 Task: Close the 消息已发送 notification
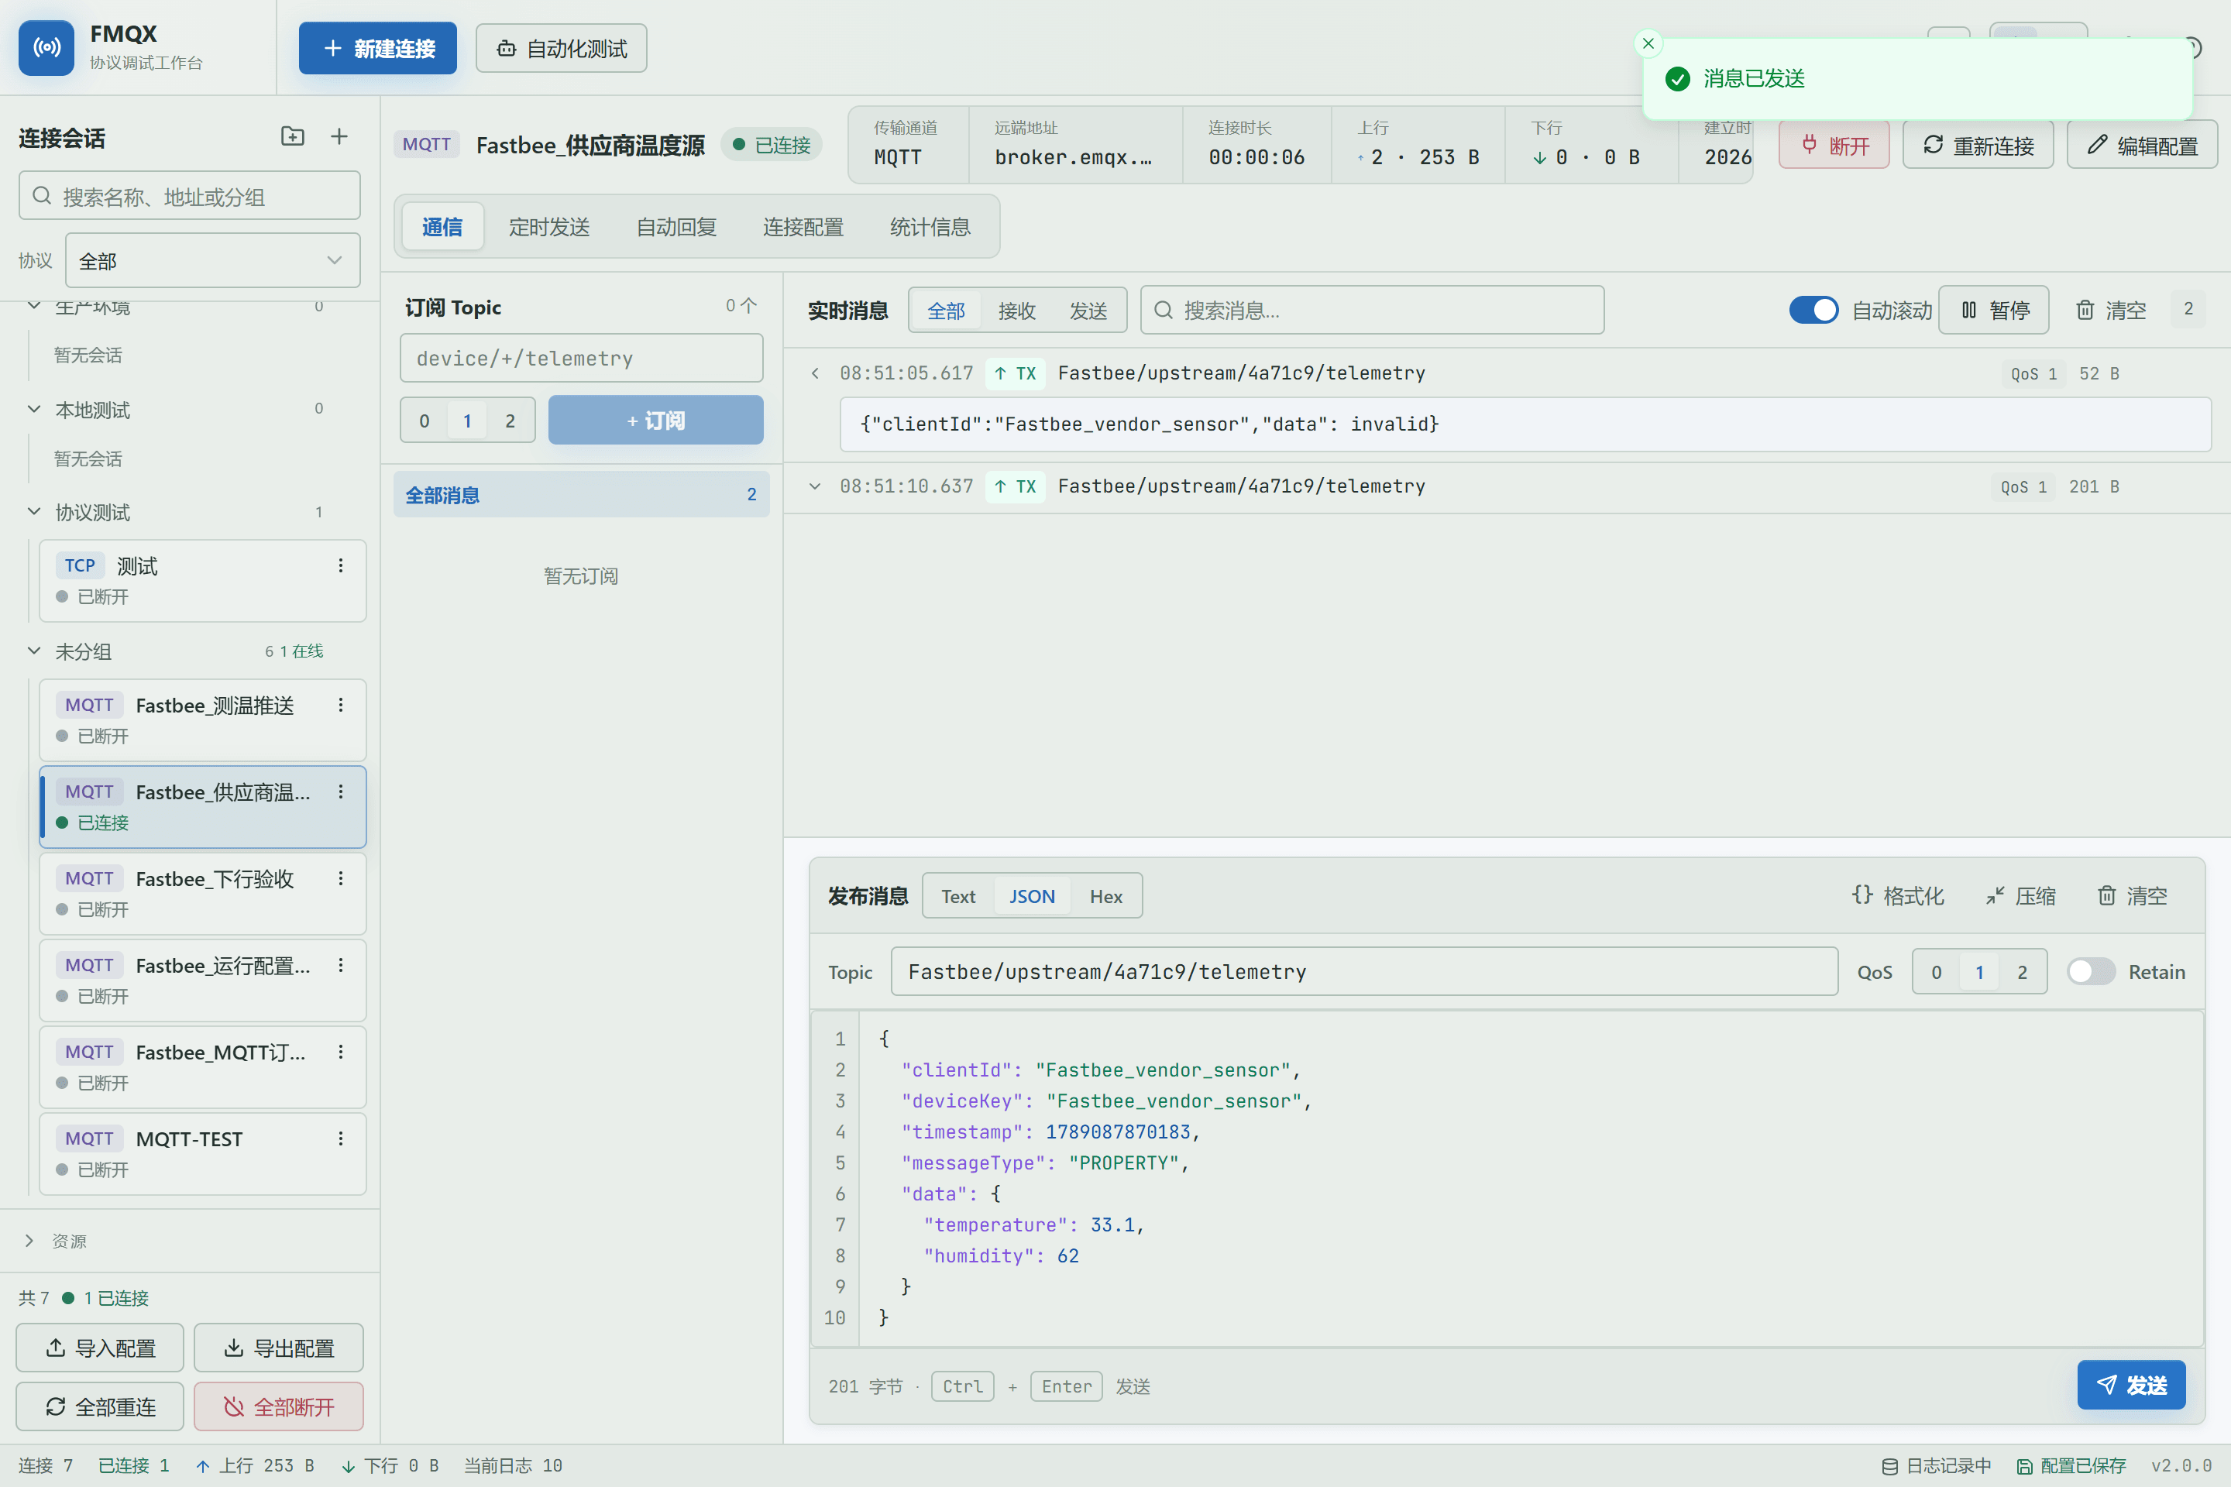pos(1648,43)
